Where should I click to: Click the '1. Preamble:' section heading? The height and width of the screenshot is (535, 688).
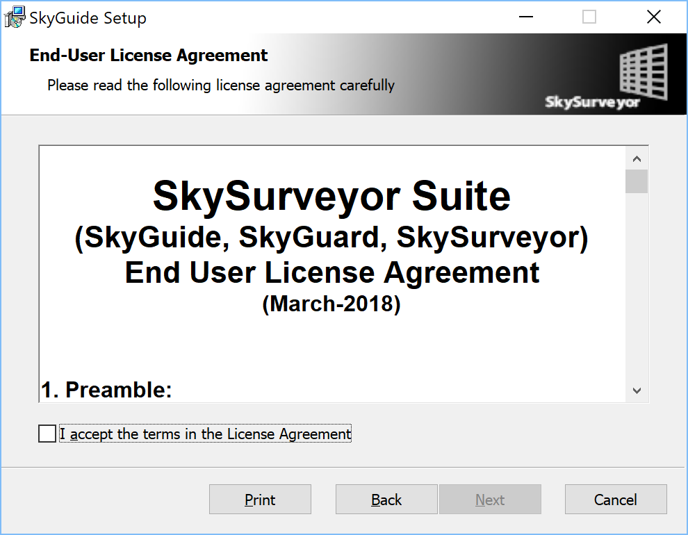106,390
